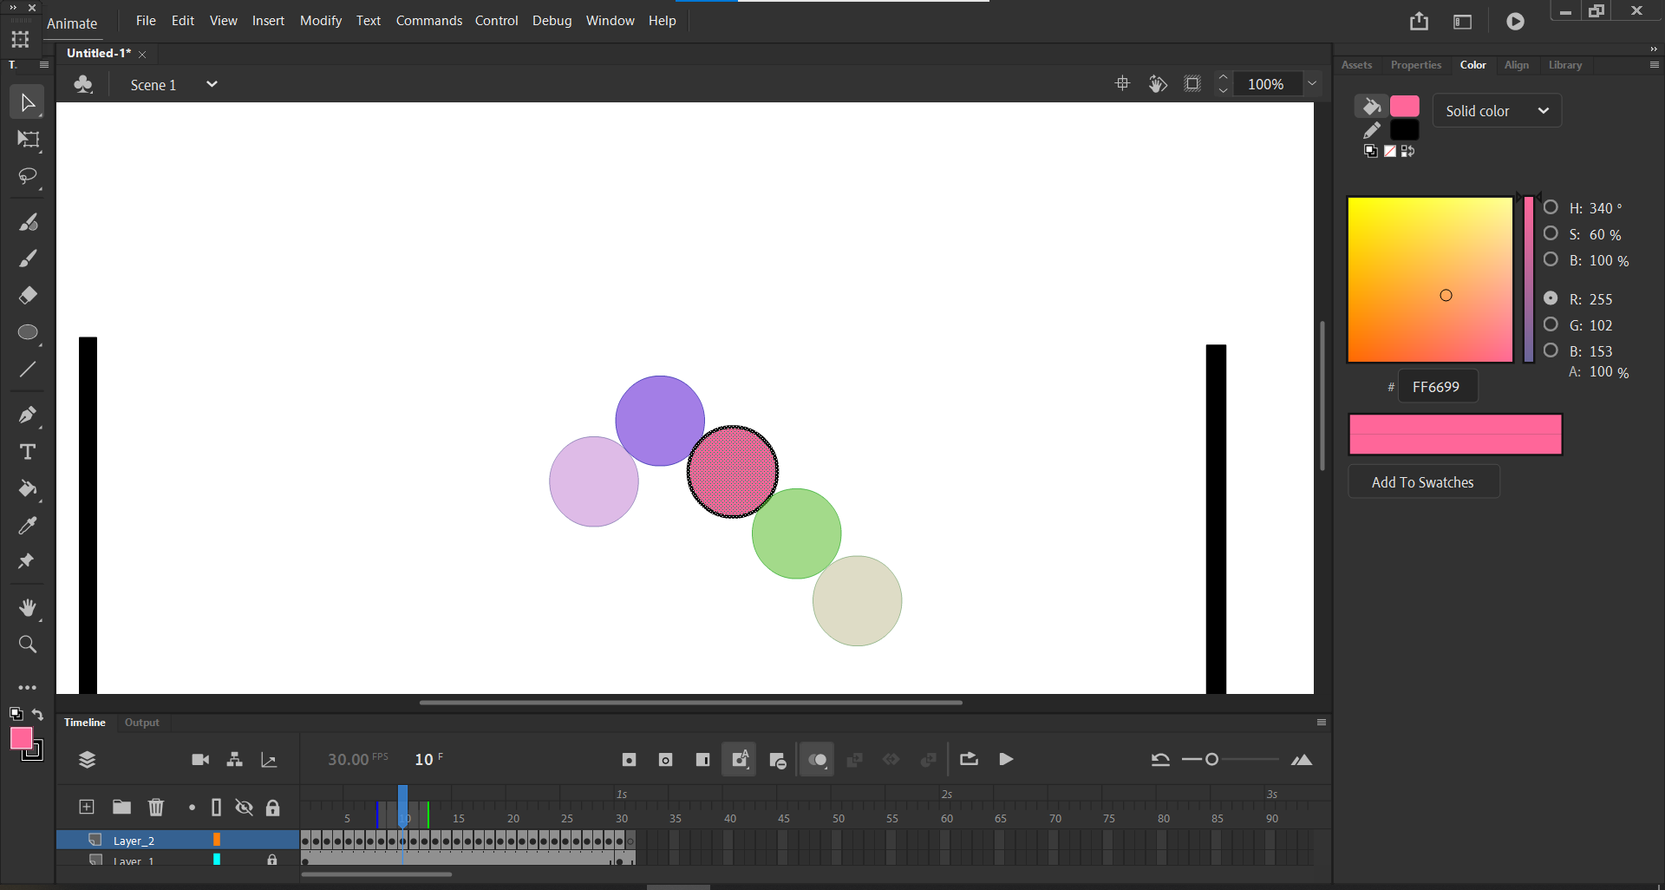Select the Lasso tool
Viewport: 1665px width, 890px height.
28,177
